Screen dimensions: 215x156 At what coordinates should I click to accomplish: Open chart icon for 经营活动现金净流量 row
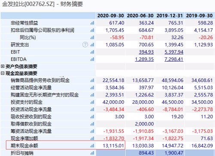coord(92,87)
